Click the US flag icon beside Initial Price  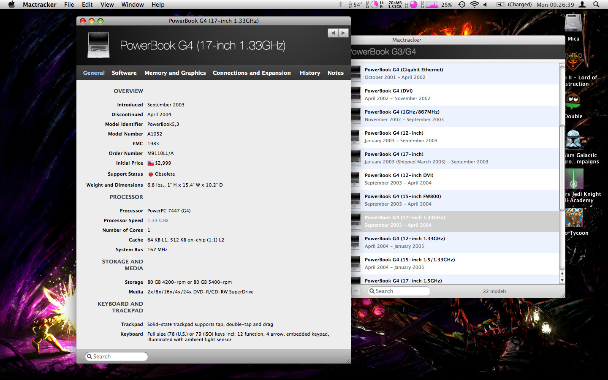[x=150, y=163]
